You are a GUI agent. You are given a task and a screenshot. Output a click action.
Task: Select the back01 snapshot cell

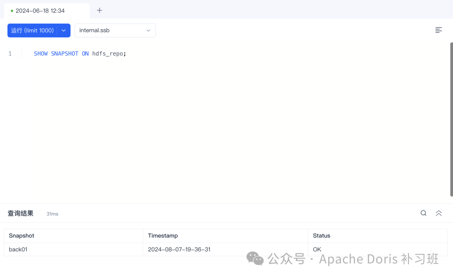tap(73, 249)
